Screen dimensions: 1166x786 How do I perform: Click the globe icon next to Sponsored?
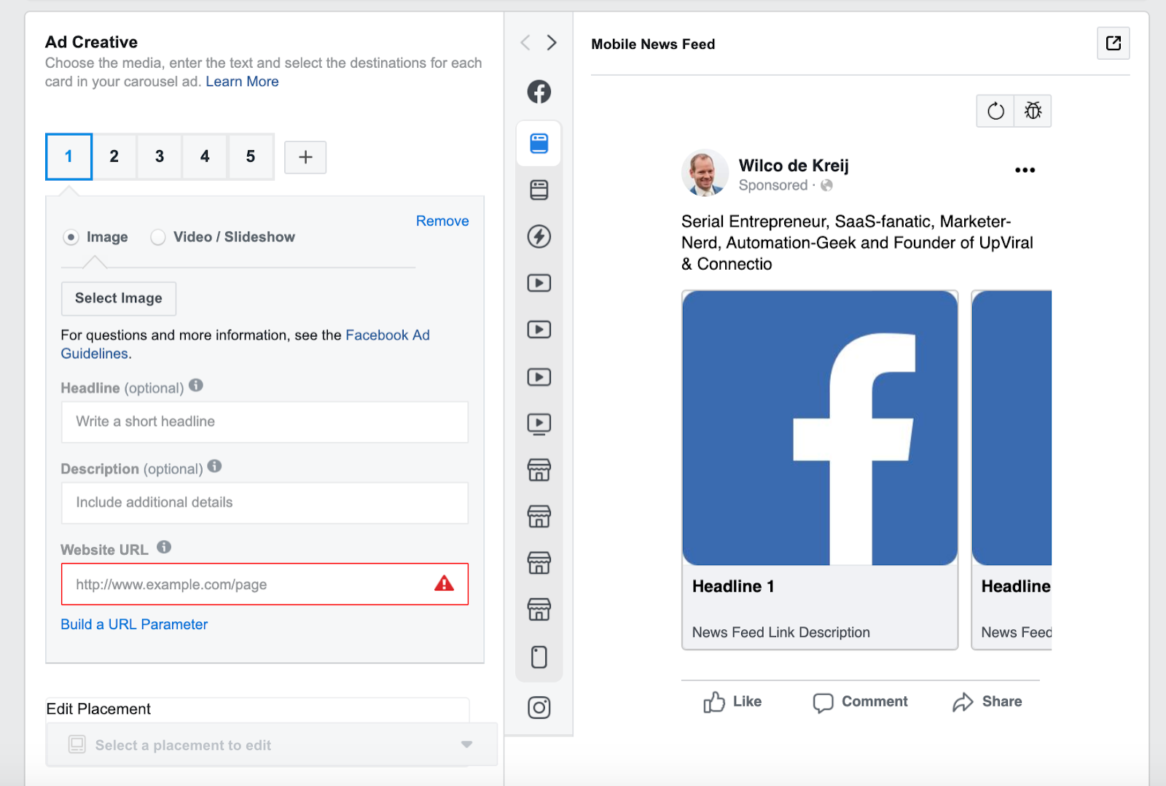(x=826, y=185)
